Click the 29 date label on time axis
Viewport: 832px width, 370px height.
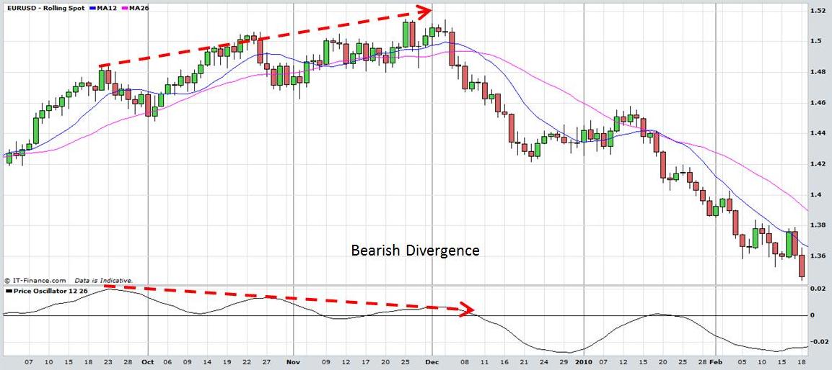coord(564,363)
